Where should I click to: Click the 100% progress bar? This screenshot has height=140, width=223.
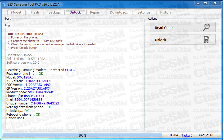[x=82, y=135]
